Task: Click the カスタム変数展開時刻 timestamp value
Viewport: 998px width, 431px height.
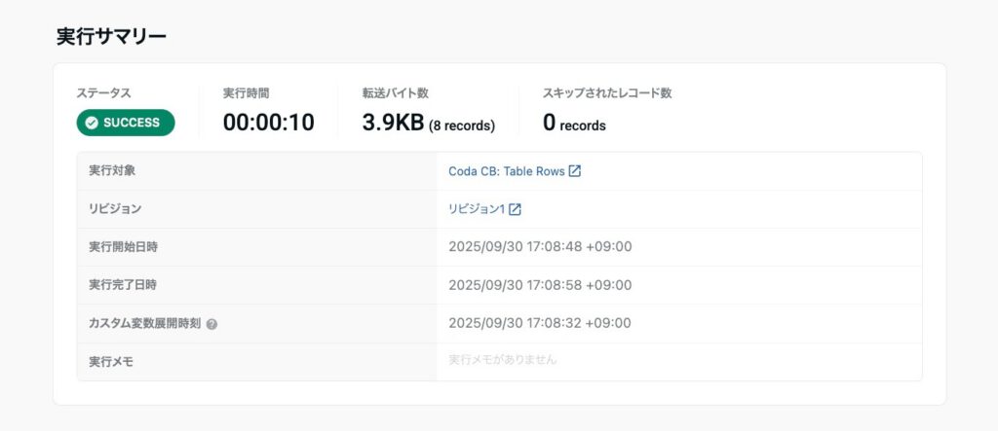Action: (x=540, y=323)
